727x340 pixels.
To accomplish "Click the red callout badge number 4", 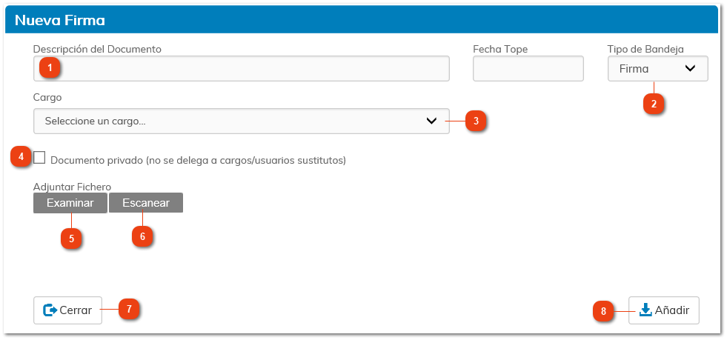I will point(21,156).
